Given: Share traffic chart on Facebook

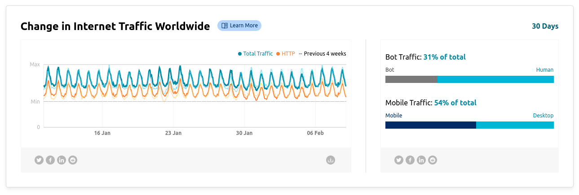Looking at the screenshot, I should point(50,160).
